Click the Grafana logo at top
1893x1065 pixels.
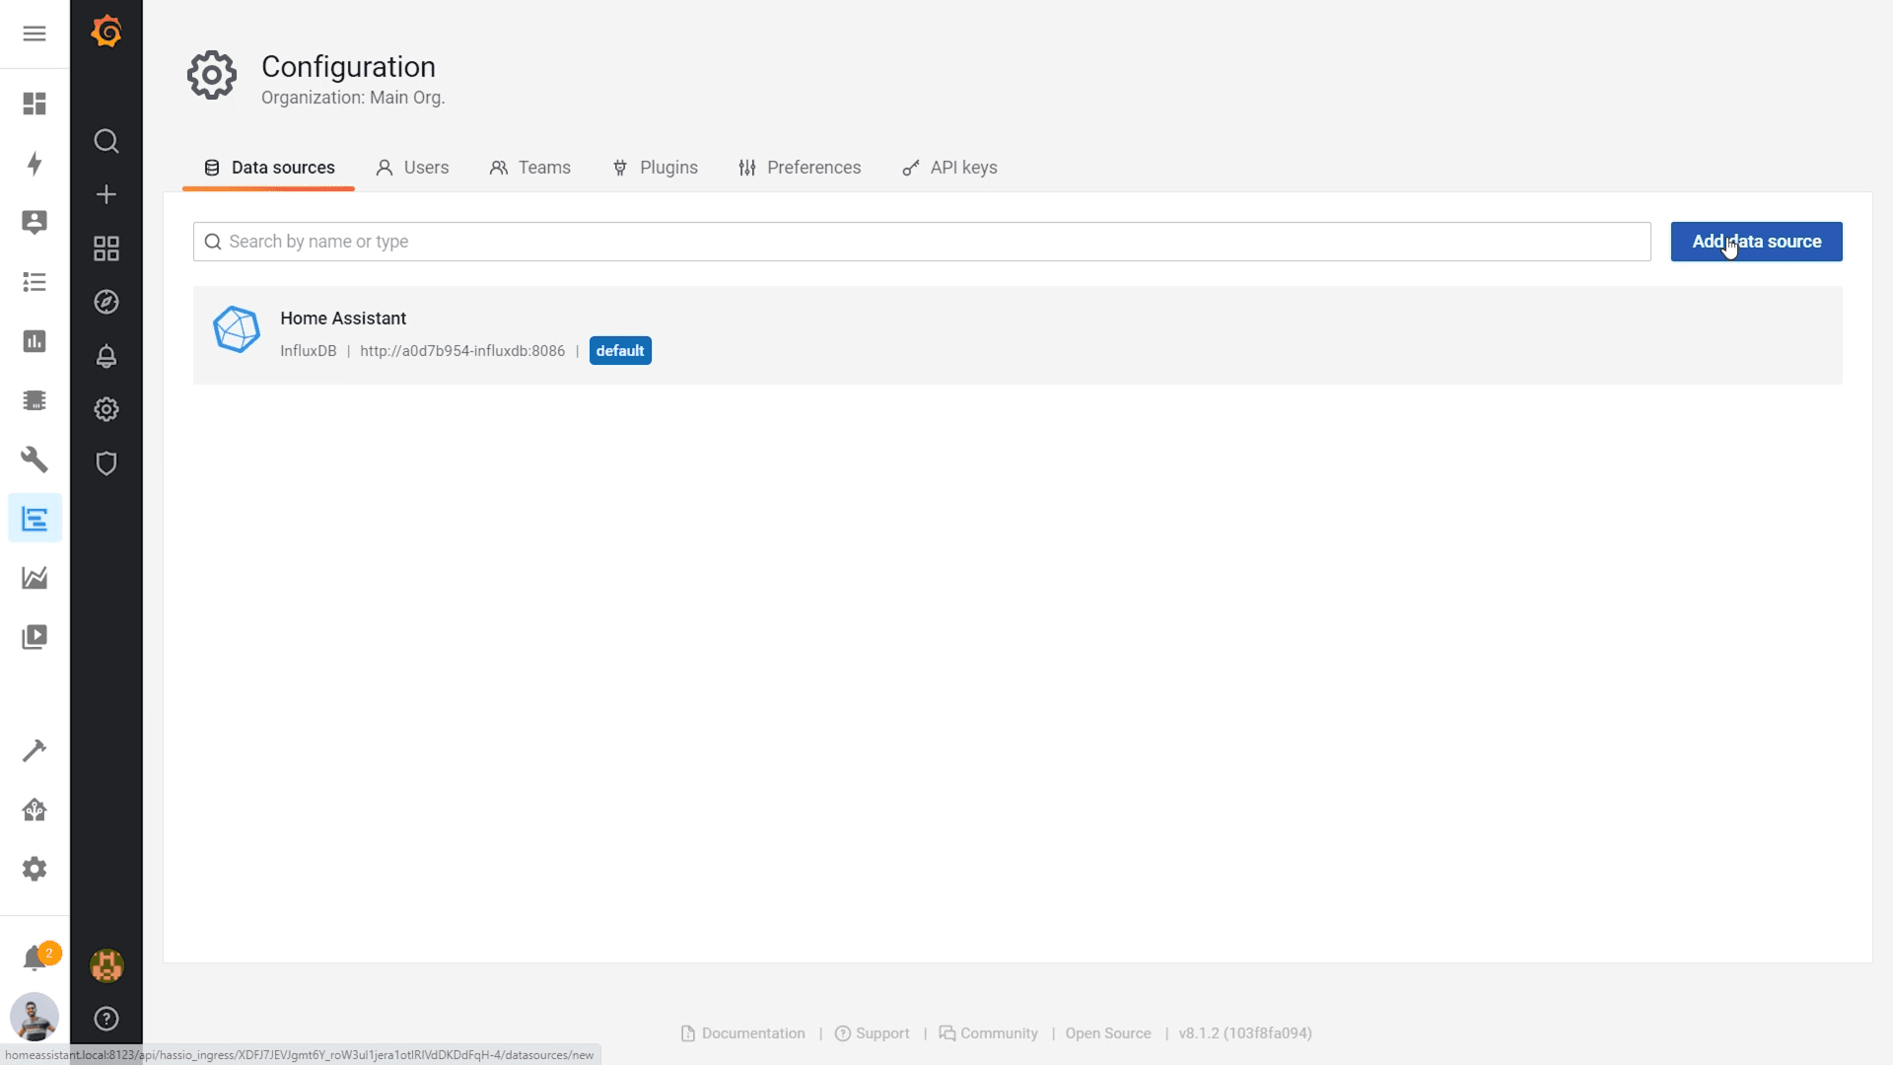[105, 32]
